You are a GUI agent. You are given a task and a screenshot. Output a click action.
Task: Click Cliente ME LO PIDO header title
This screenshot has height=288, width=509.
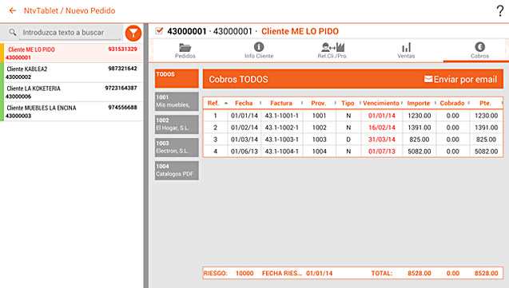(x=300, y=31)
